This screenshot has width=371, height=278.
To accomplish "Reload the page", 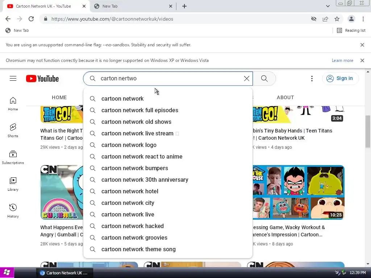I will coord(31,19).
